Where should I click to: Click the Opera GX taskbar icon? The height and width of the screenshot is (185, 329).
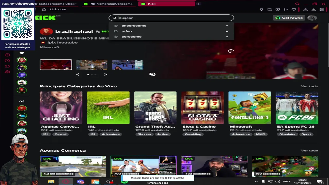pyautogui.click(x=66, y=182)
